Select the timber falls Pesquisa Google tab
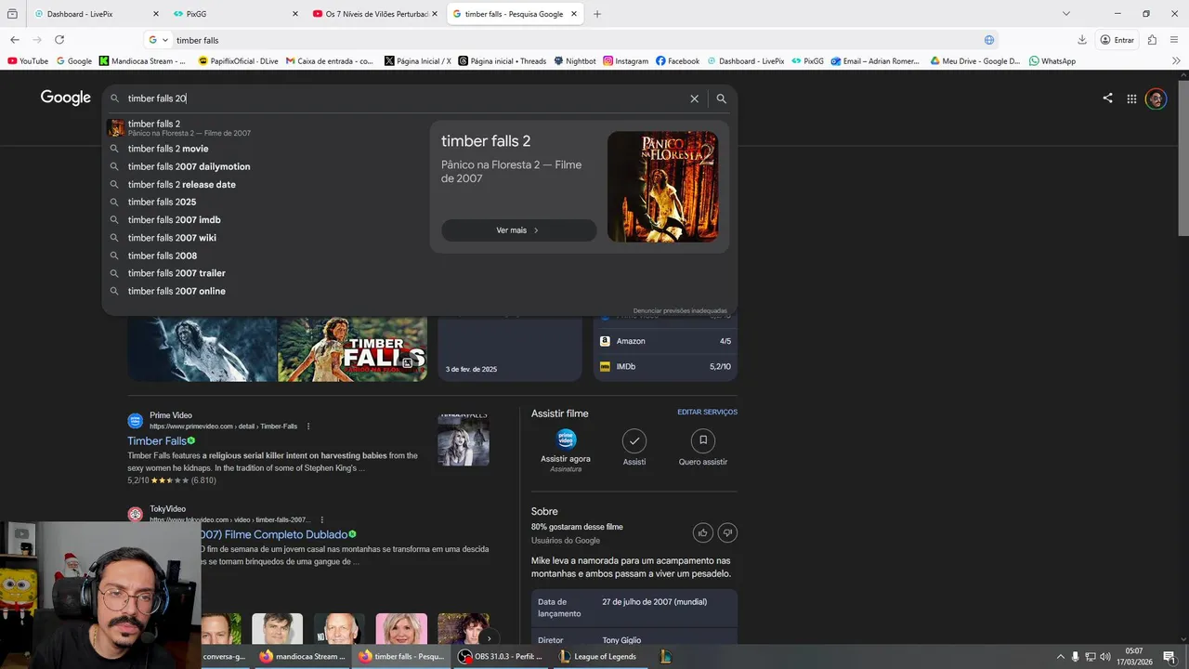The width and height of the screenshot is (1189, 669). point(515,14)
